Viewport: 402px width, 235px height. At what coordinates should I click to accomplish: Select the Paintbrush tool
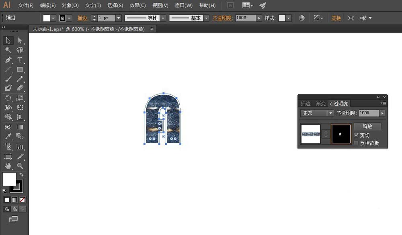coord(8,79)
